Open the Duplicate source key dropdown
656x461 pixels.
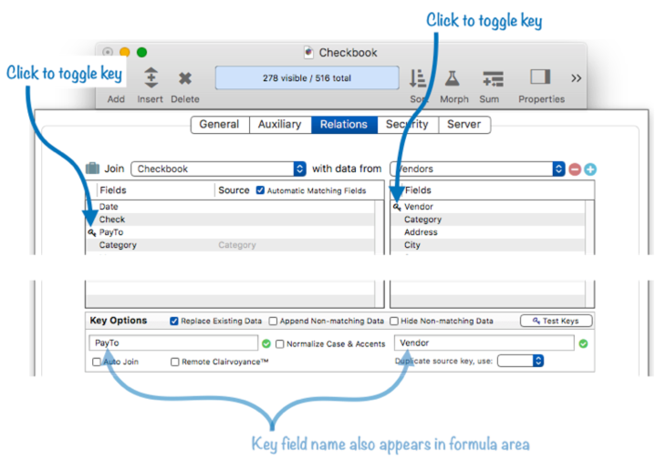[520, 361]
